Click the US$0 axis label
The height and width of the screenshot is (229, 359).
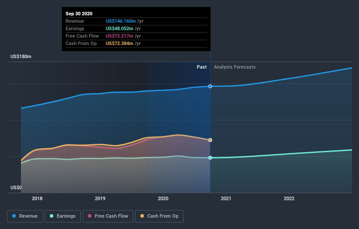click(16, 187)
